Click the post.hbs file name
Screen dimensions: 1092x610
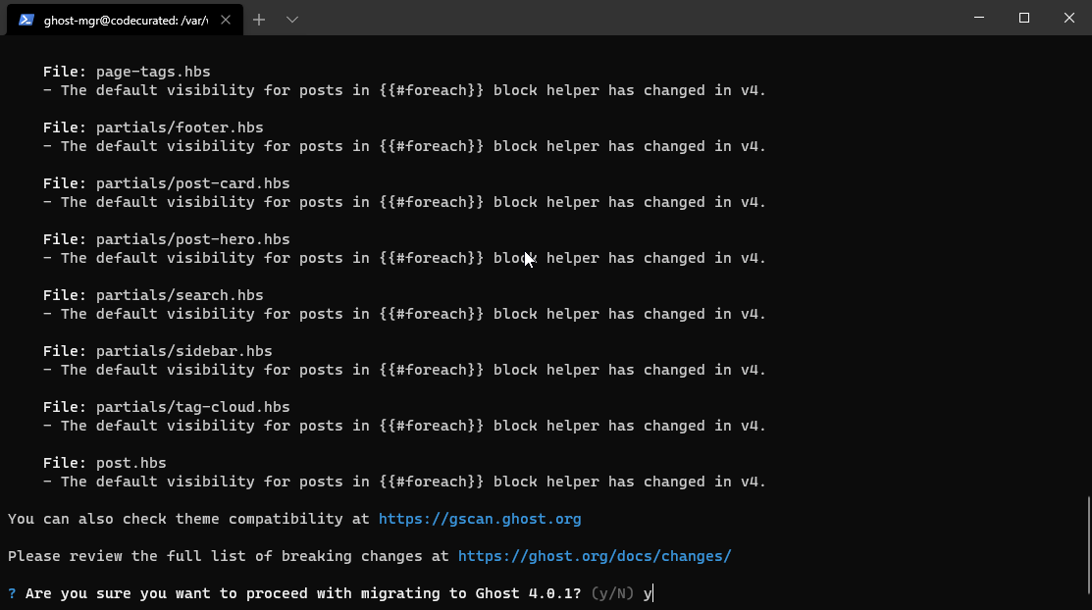pos(130,463)
